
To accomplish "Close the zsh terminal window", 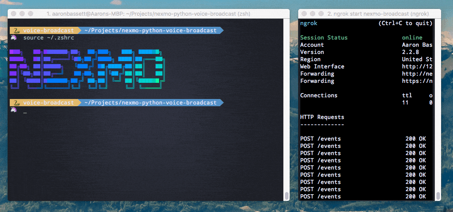I will (14, 14).
